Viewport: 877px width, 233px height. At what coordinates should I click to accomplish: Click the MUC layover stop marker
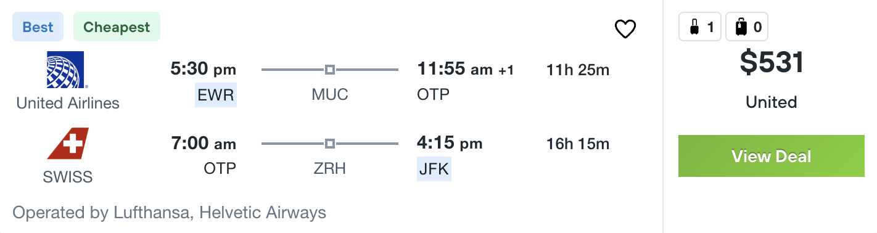pyautogui.click(x=330, y=70)
